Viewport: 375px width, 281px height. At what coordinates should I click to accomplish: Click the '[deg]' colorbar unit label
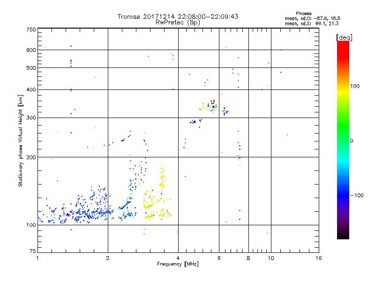[x=344, y=37]
